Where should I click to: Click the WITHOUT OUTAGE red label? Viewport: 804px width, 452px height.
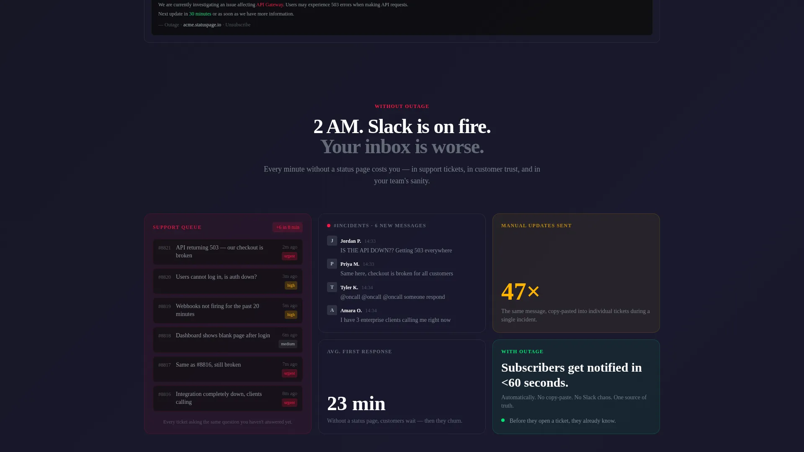pos(402,106)
